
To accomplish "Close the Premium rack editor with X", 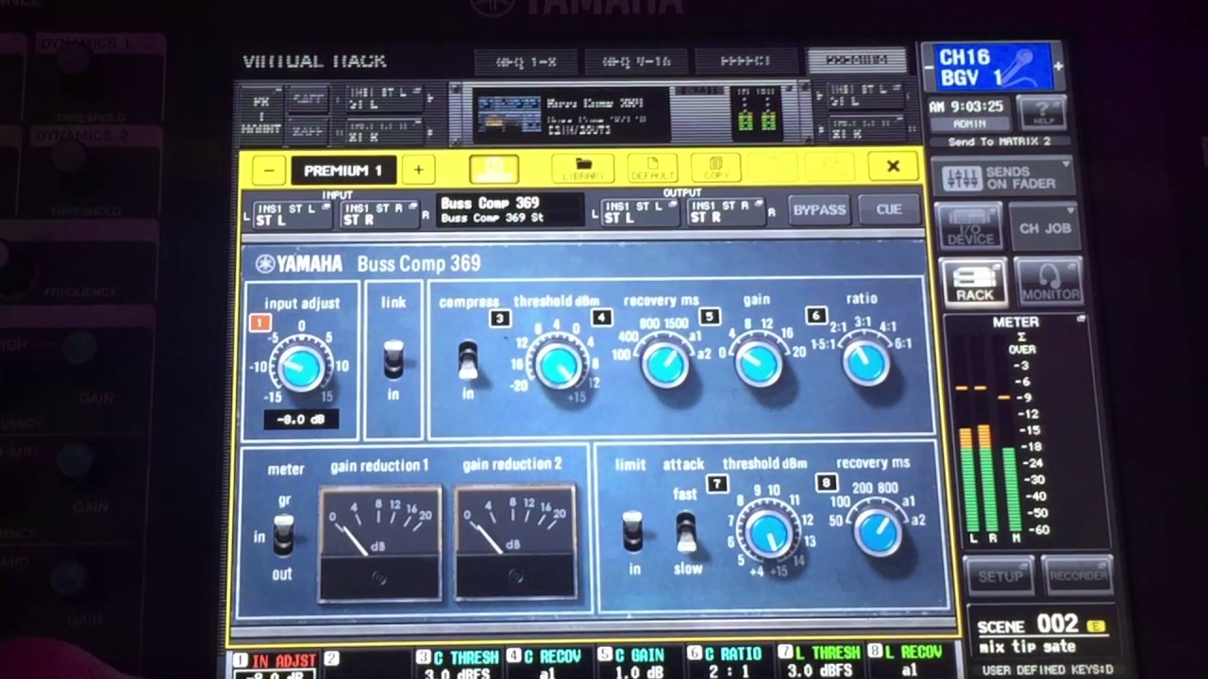I will click(893, 167).
